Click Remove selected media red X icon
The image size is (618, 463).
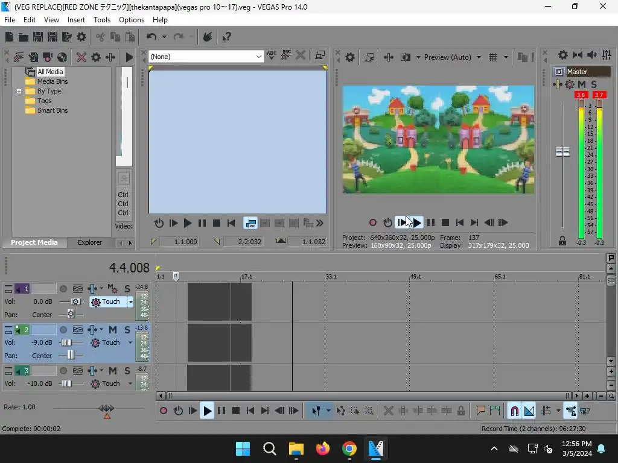(x=81, y=57)
